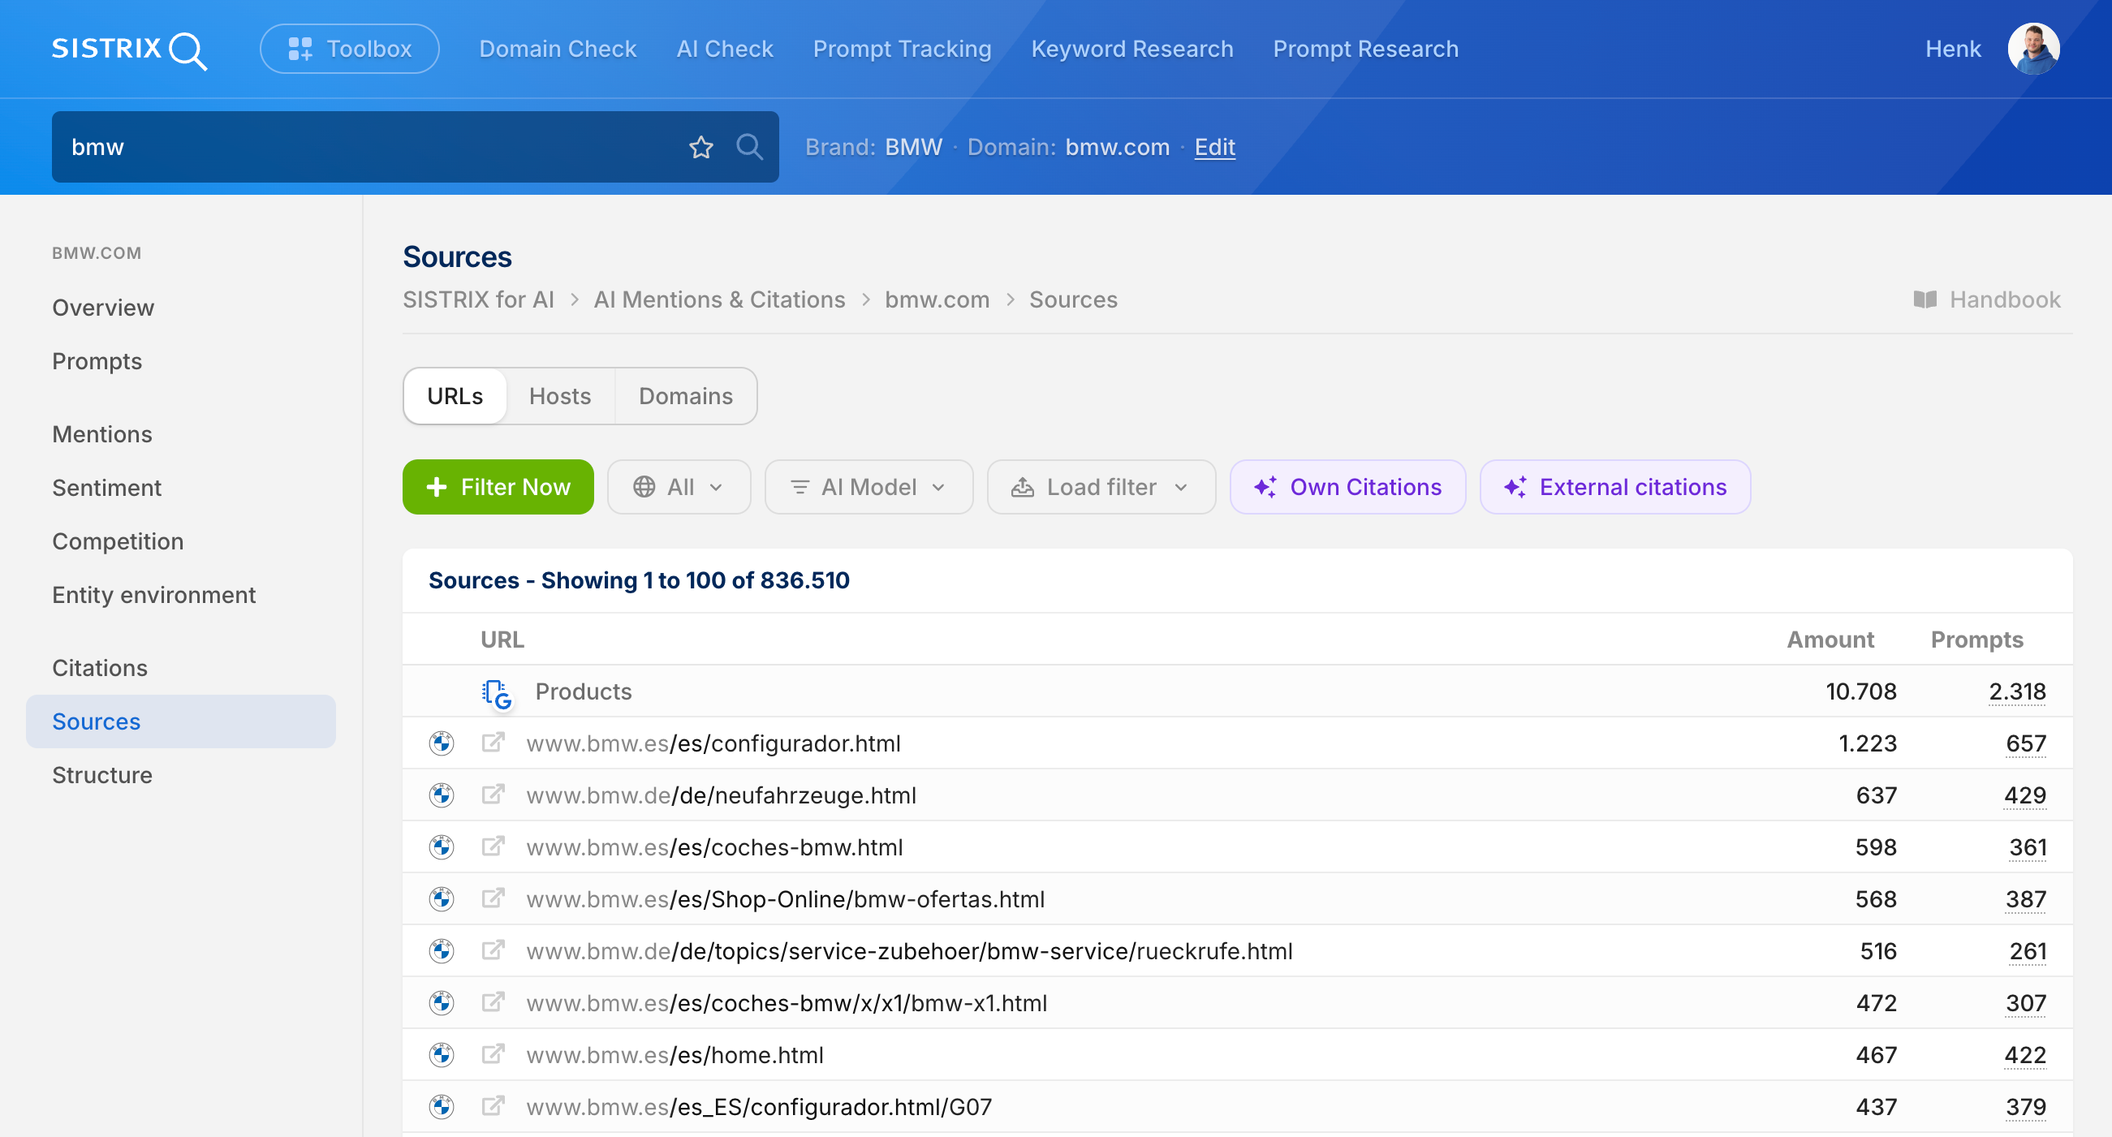This screenshot has width=2112, height=1137.
Task: Click BMW favicon for bmw-ofertas.html row
Action: (441, 898)
